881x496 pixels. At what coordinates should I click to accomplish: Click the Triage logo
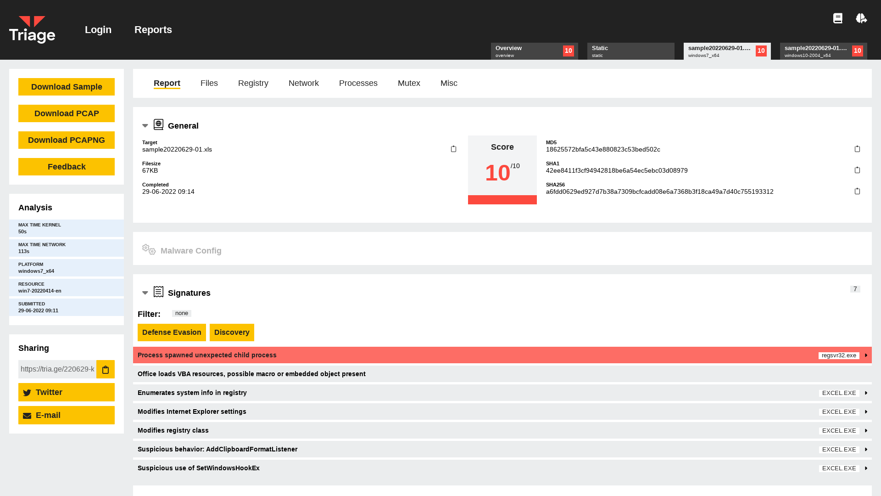(x=32, y=29)
